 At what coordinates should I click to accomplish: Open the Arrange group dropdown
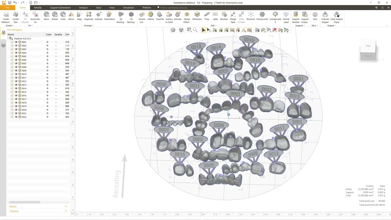89,26
